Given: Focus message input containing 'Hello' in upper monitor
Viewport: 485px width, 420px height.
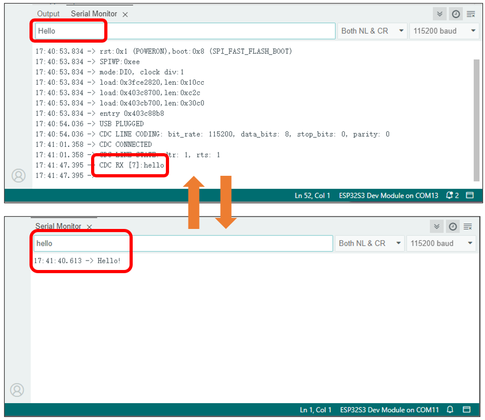Looking at the screenshot, I should coord(185,31).
